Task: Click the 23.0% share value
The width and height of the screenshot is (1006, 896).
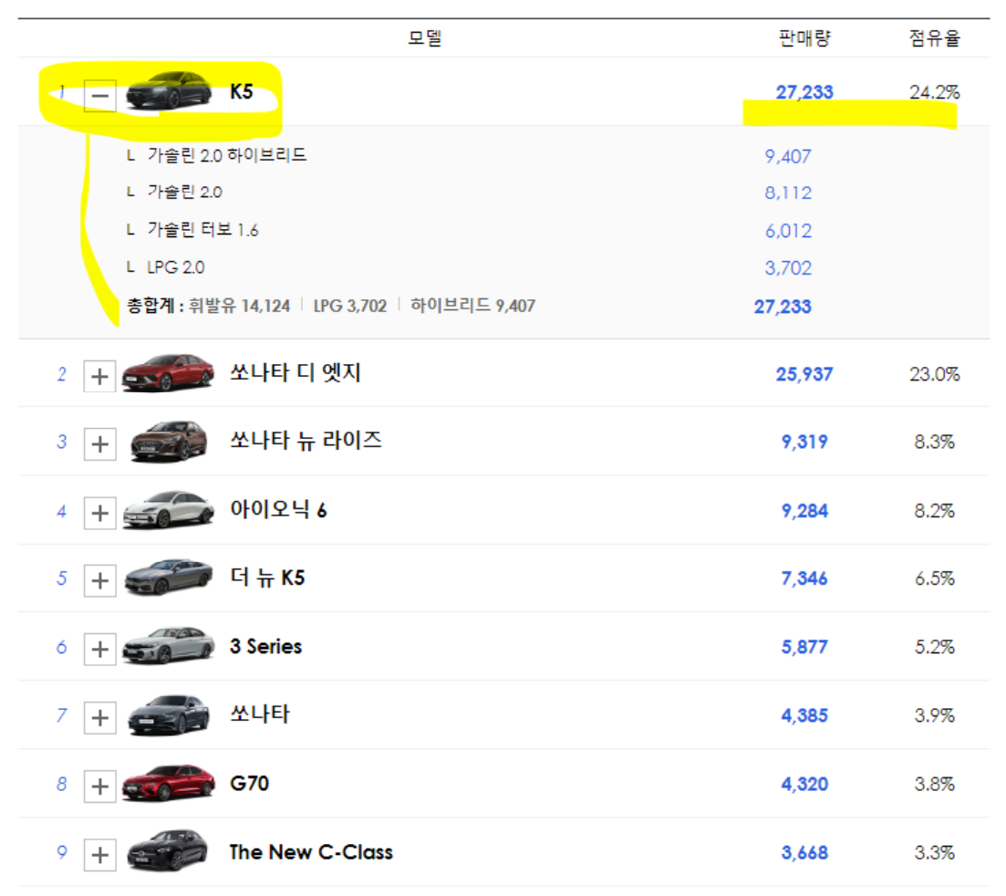Action: [x=934, y=374]
